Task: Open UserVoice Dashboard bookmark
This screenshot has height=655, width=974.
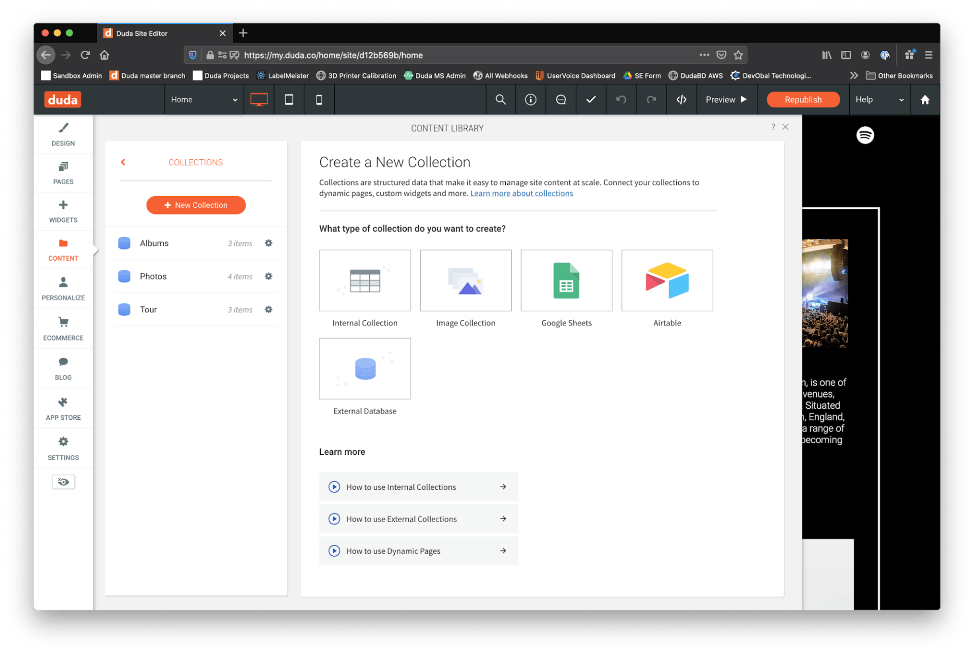Action: pyautogui.click(x=575, y=76)
